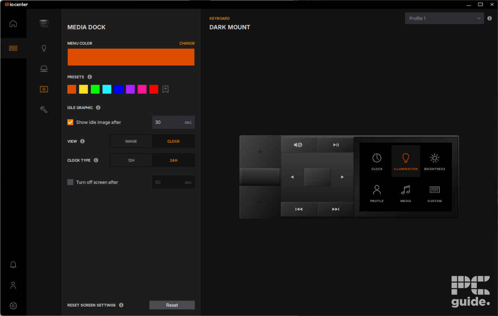Click the turn off screen seconds field

[x=173, y=182]
